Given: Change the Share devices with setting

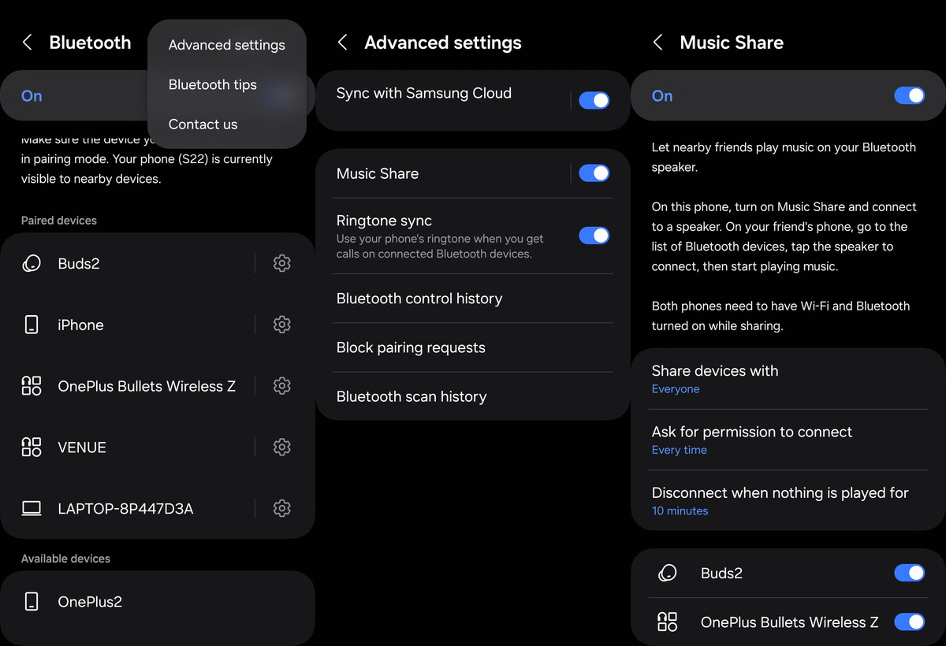Looking at the screenshot, I should point(788,379).
